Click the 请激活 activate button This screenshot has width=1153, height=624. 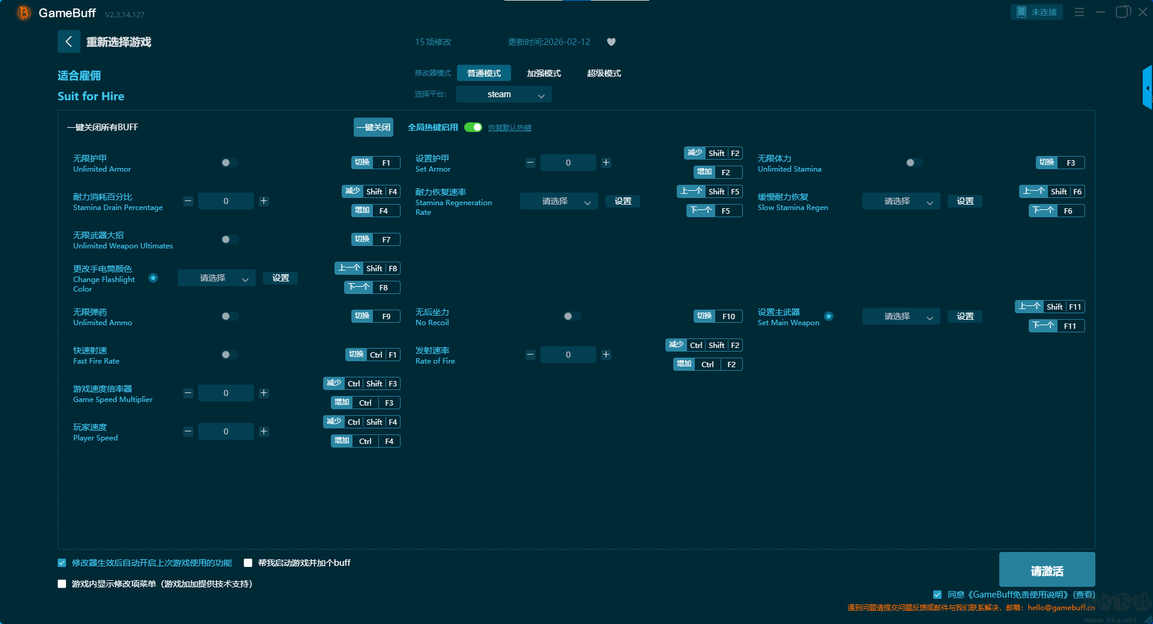(x=1047, y=570)
